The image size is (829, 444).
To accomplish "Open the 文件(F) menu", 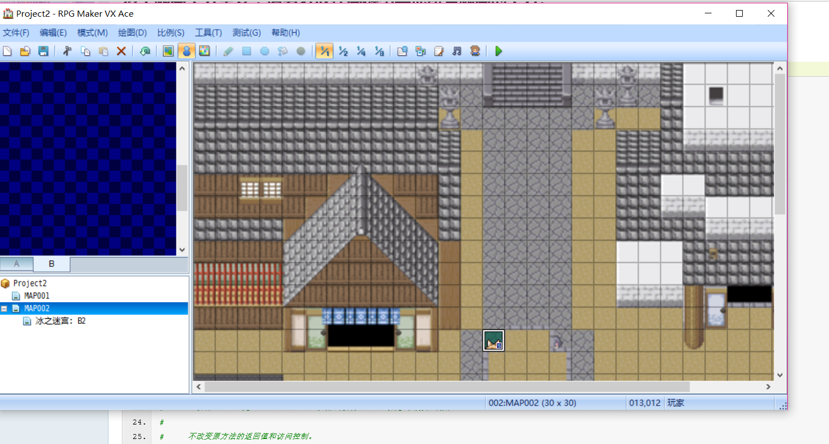I will (x=16, y=33).
